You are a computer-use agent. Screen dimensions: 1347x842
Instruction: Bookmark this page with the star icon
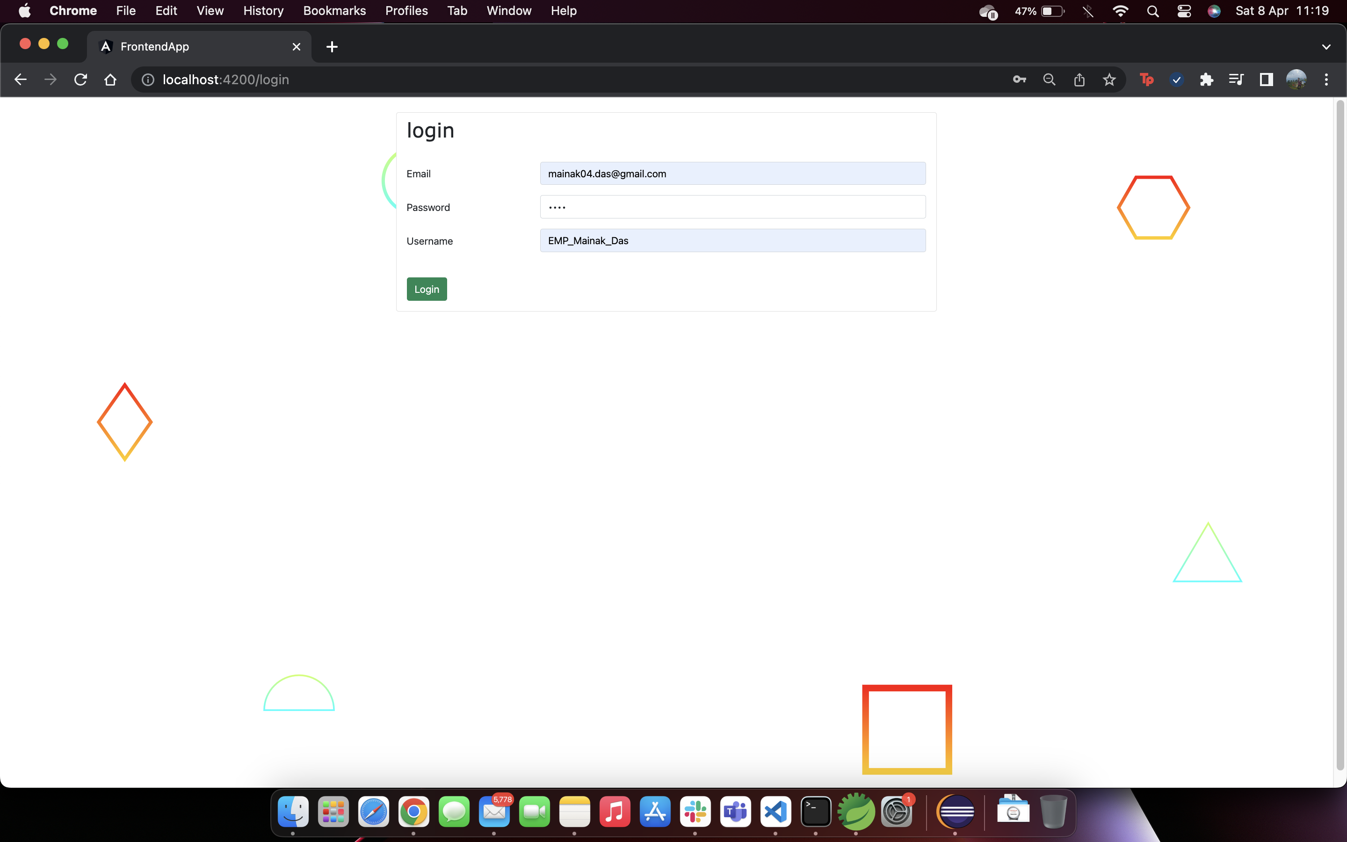1109,80
